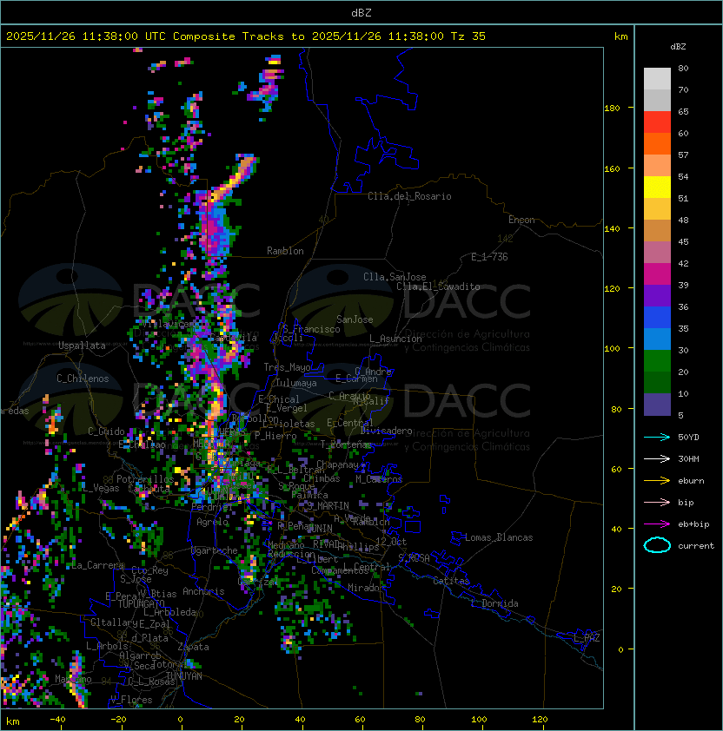
Task: Click the 'L_Asuncion' map label
Action: click(395, 339)
